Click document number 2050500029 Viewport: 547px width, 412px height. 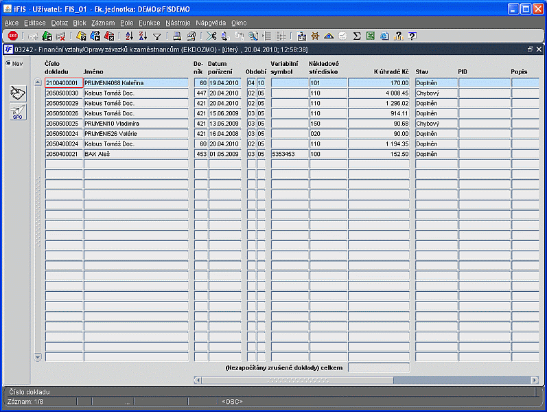tap(64, 103)
